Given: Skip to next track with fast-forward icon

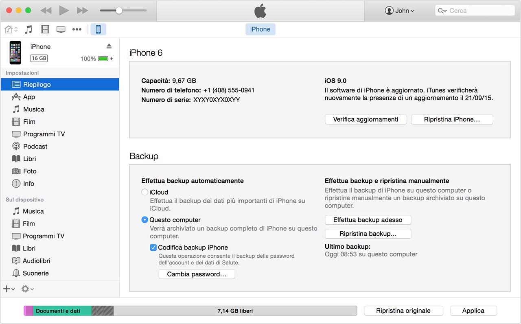Looking at the screenshot, I should point(83,11).
